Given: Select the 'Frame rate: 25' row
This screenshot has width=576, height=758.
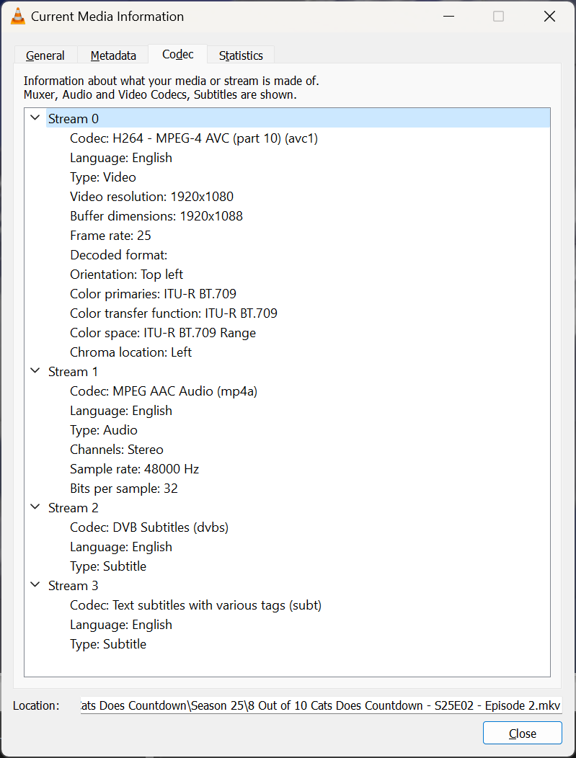Looking at the screenshot, I should coord(110,236).
